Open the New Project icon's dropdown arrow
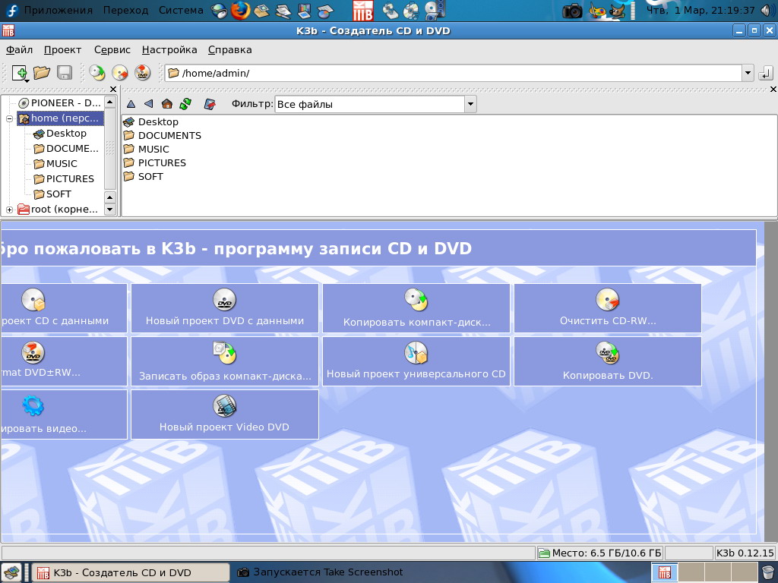 (26, 80)
